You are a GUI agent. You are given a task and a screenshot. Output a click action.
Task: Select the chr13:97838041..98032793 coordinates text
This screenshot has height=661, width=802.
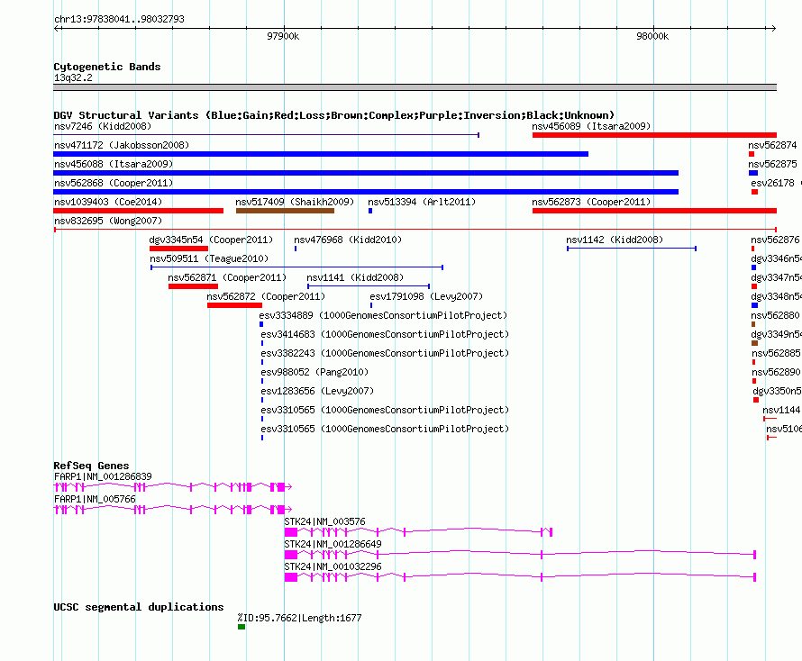point(119,19)
